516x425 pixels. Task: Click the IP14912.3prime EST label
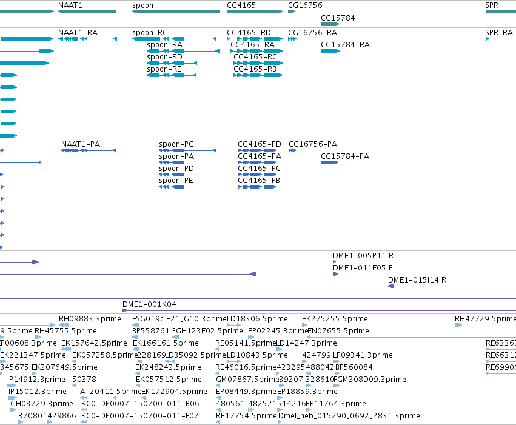click(x=36, y=380)
